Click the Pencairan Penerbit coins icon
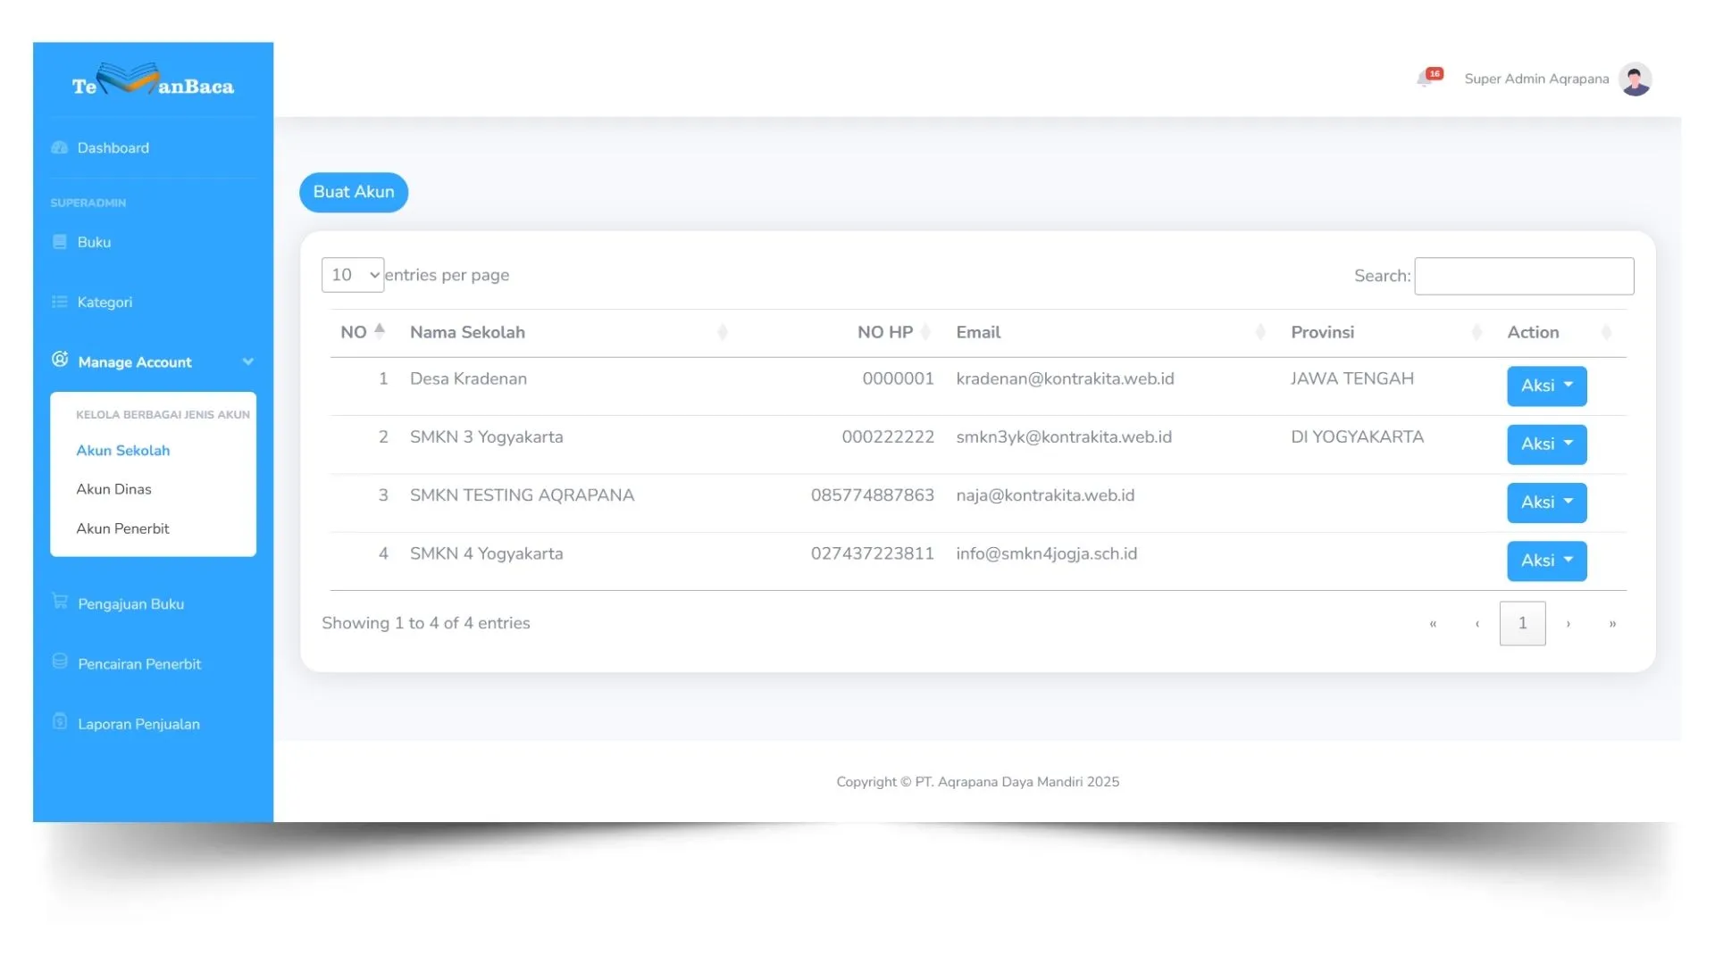Image resolution: width=1715 pixels, height=964 pixels. coord(60,661)
